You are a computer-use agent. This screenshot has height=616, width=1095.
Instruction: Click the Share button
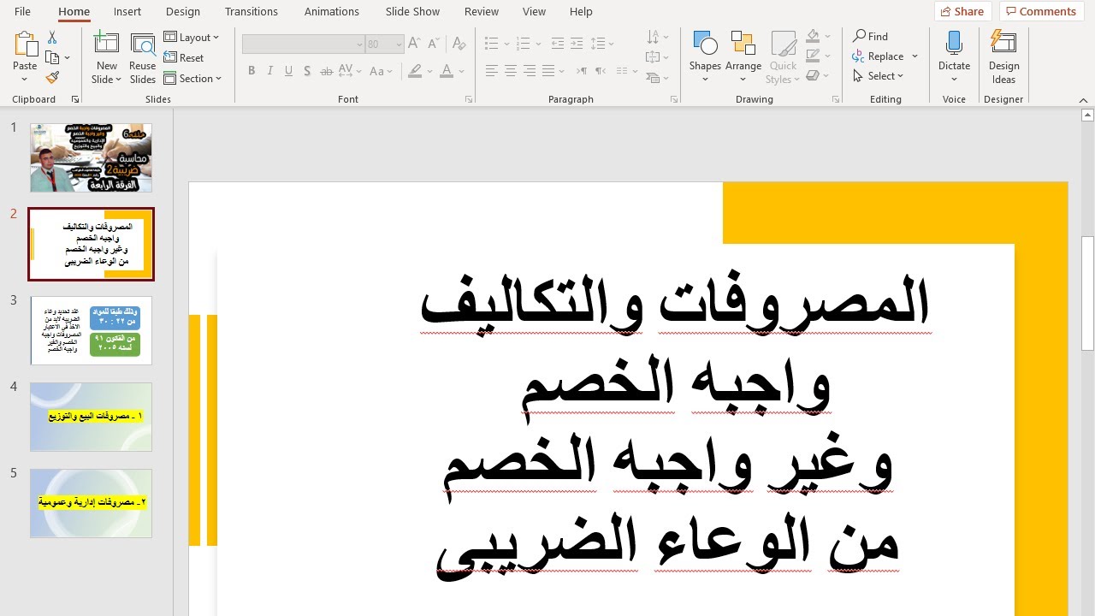click(962, 11)
